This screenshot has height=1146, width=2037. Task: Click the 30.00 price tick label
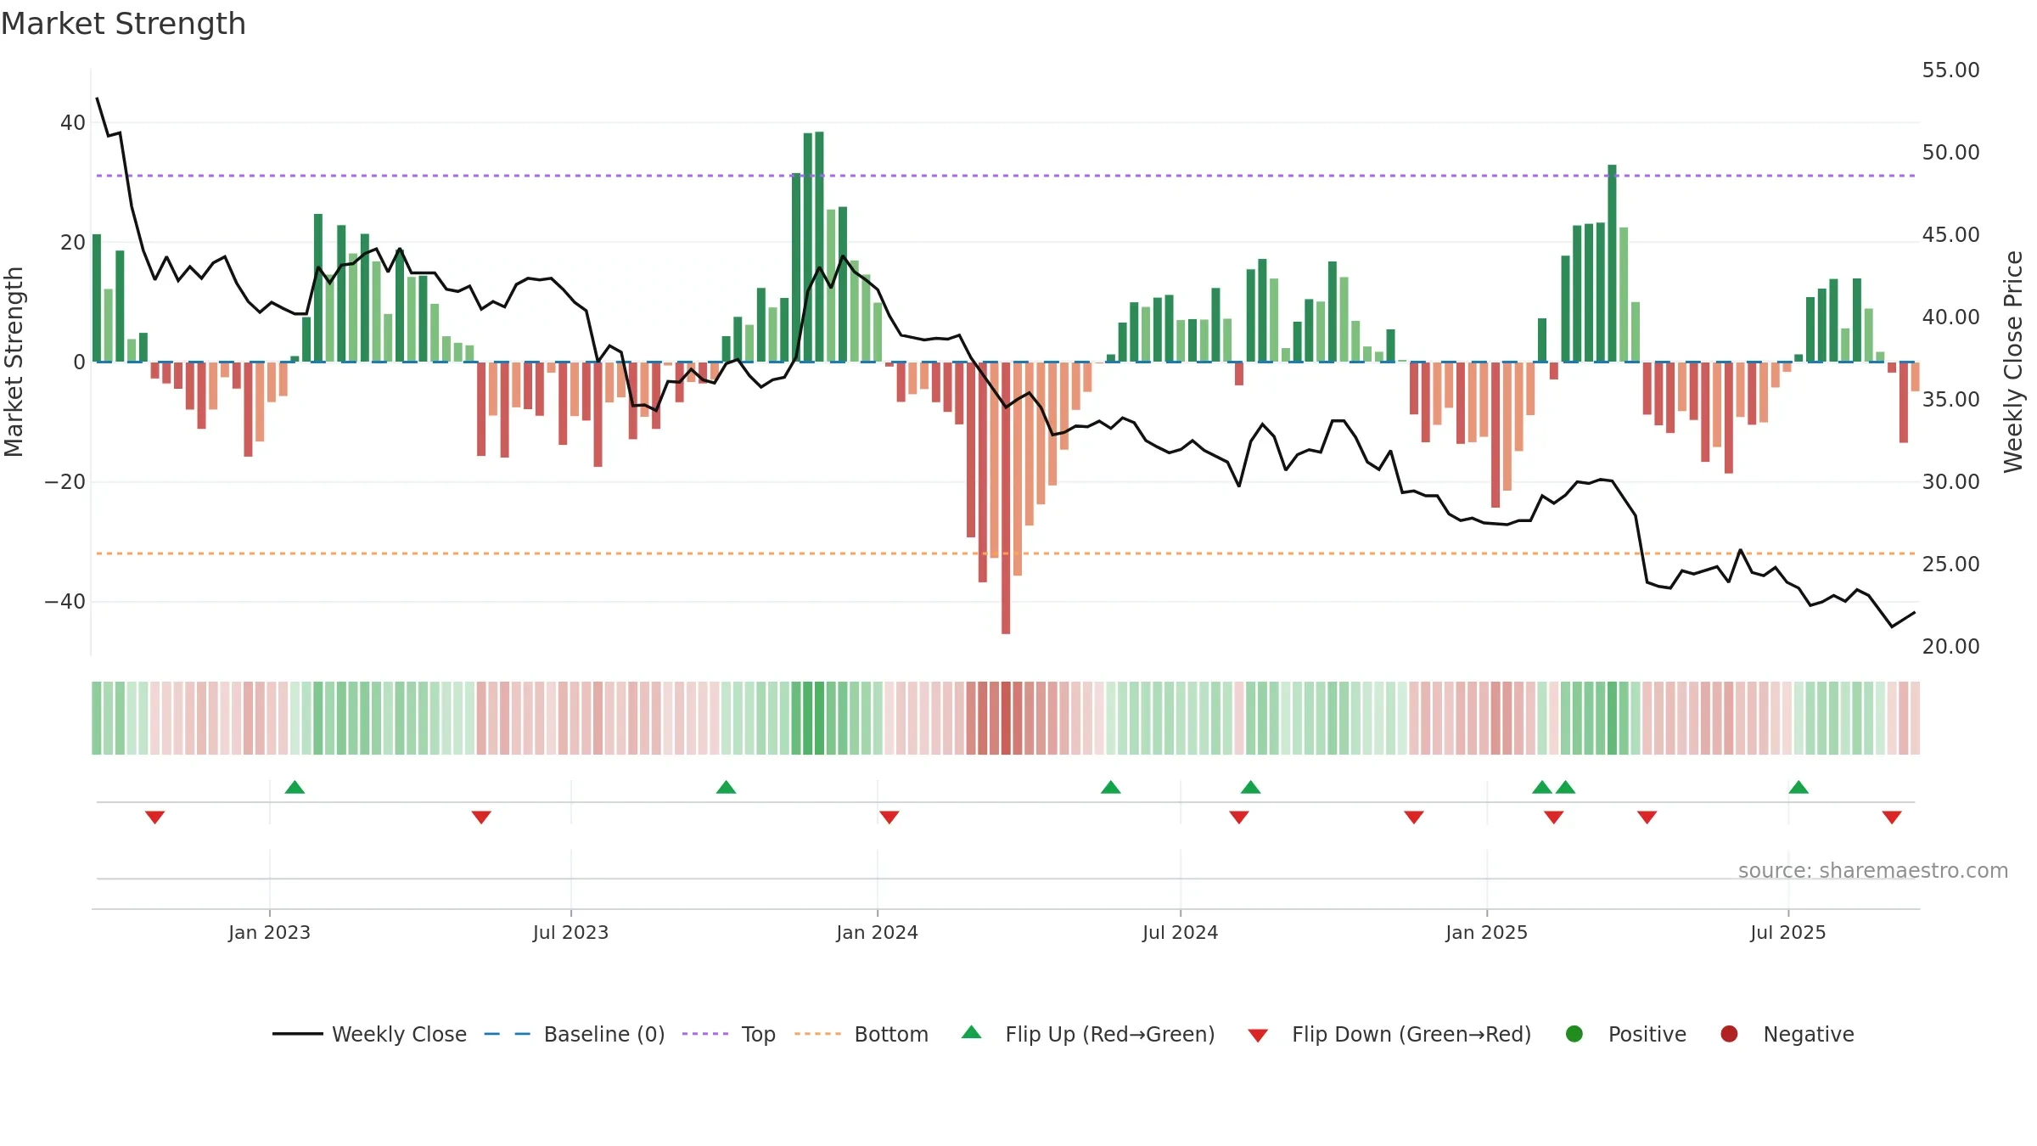click(x=1950, y=482)
